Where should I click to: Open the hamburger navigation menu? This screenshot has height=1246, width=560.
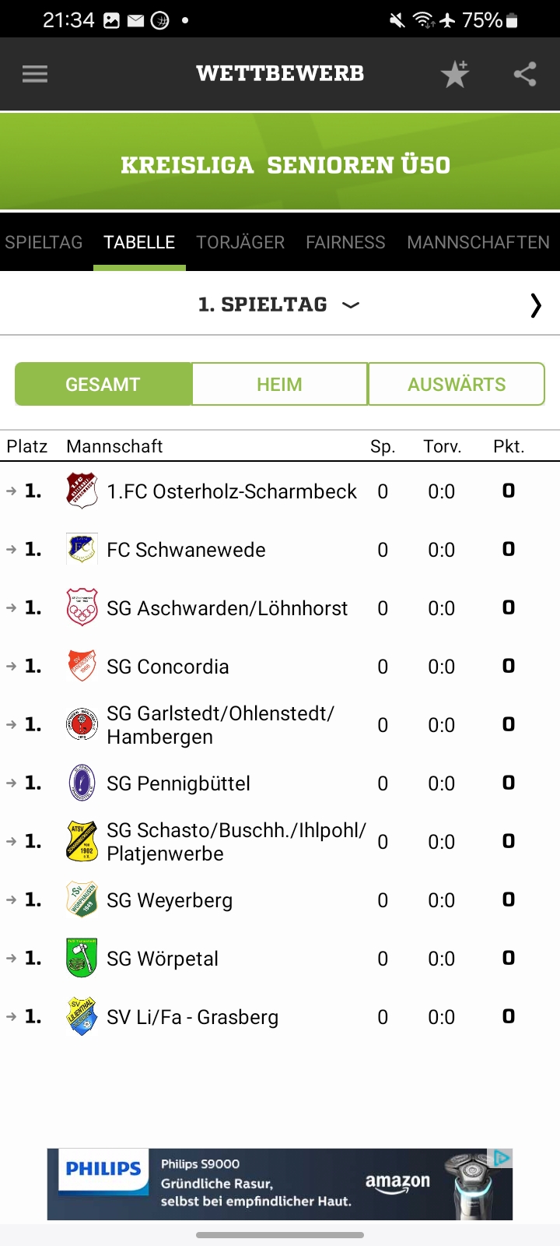pos(35,74)
